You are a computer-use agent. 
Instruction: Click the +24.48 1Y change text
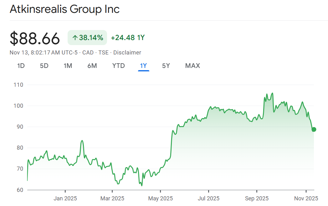128,38
